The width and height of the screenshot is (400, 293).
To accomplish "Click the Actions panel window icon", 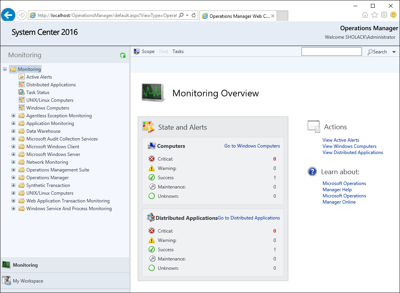I will (314, 127).
